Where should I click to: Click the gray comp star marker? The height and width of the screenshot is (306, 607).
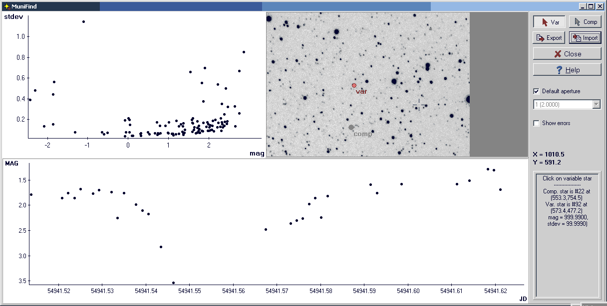(x=351, y=127)
